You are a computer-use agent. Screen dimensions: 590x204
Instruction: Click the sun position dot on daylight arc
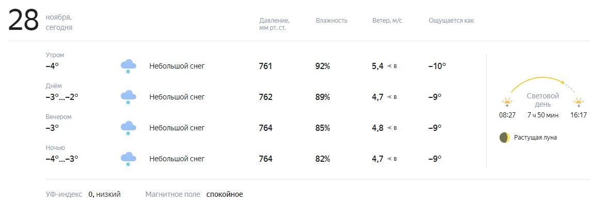(x=563, y=82)
